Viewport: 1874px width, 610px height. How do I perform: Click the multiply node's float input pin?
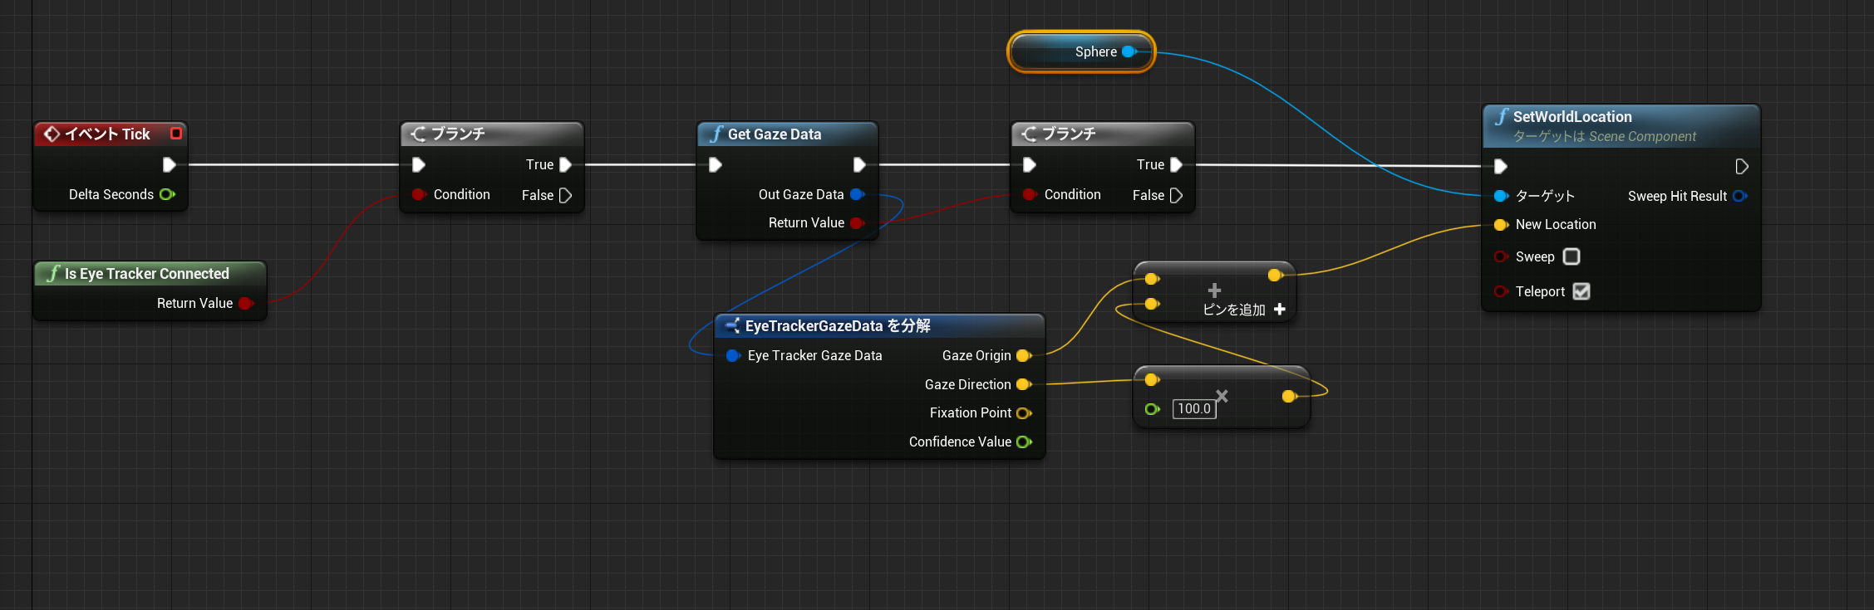coord(1152,408)
